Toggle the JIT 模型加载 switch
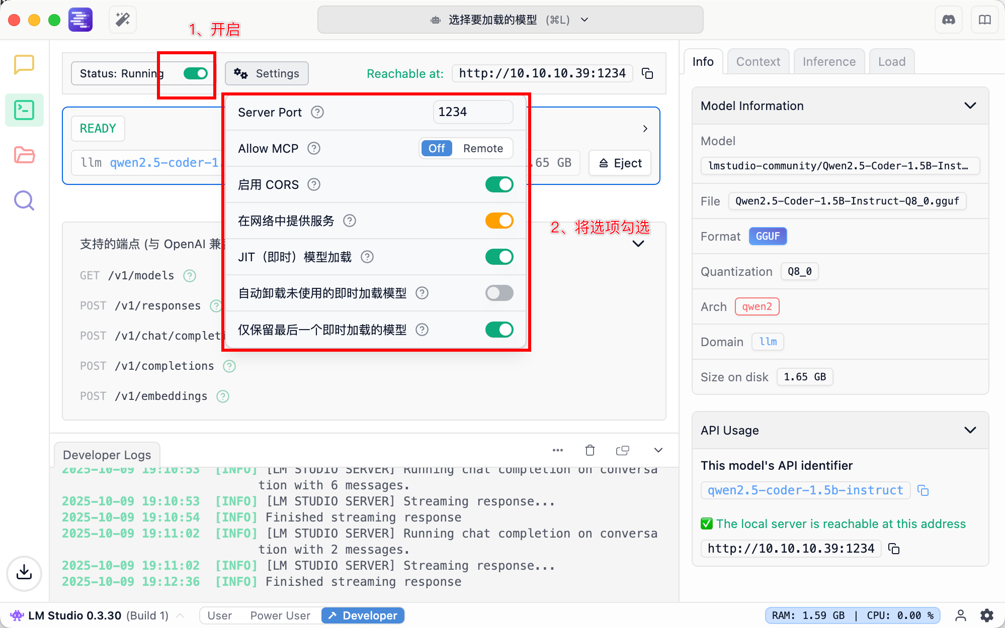 point(499,257)
